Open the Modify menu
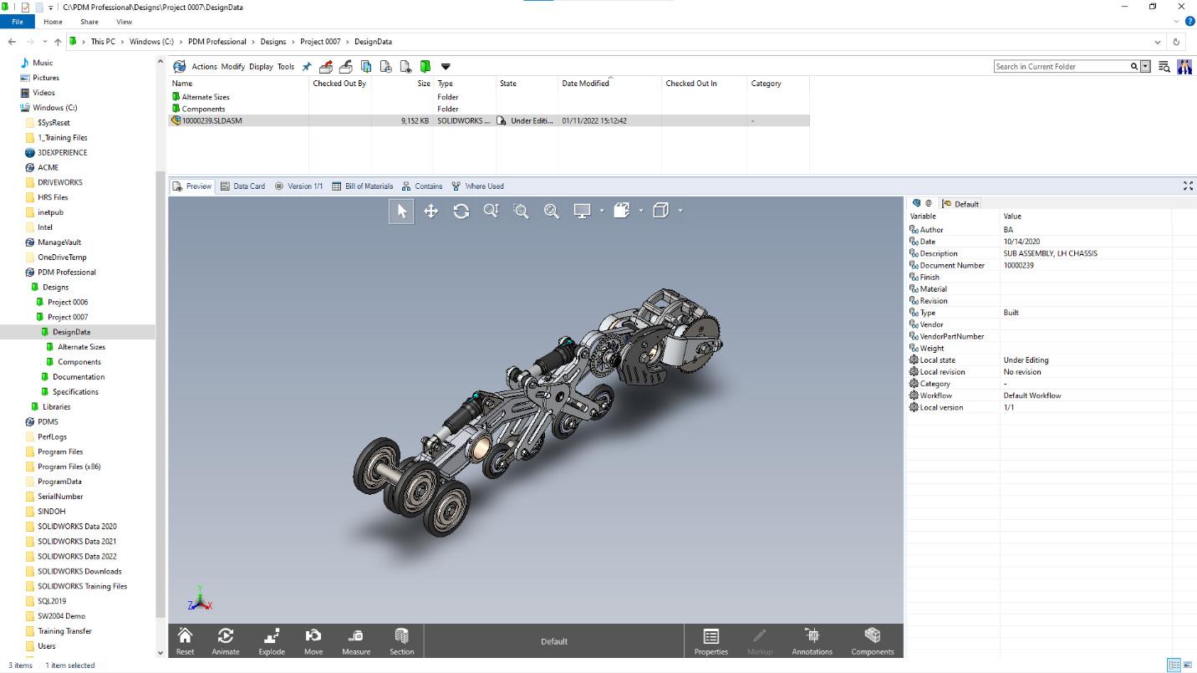The image size is (1197, 673). click(233, 67)
